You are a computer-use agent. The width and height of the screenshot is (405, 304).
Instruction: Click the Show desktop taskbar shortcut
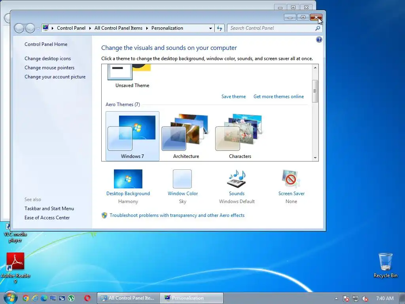[53, 298]
